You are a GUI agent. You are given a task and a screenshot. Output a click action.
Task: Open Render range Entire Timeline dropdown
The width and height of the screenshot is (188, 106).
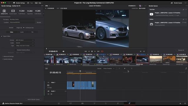[109, 69]
